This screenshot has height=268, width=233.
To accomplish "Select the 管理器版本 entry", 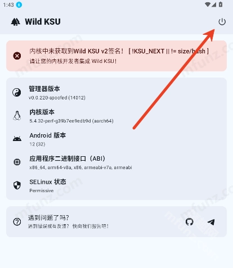I will click(x=116, y=93).
